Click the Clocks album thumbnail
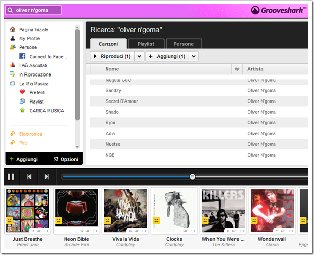This screenshot has height=255, width=314. tap(174, 211)
